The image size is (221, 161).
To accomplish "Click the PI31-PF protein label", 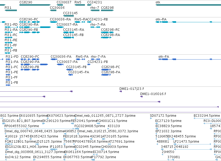I will (x=12, y=77).
